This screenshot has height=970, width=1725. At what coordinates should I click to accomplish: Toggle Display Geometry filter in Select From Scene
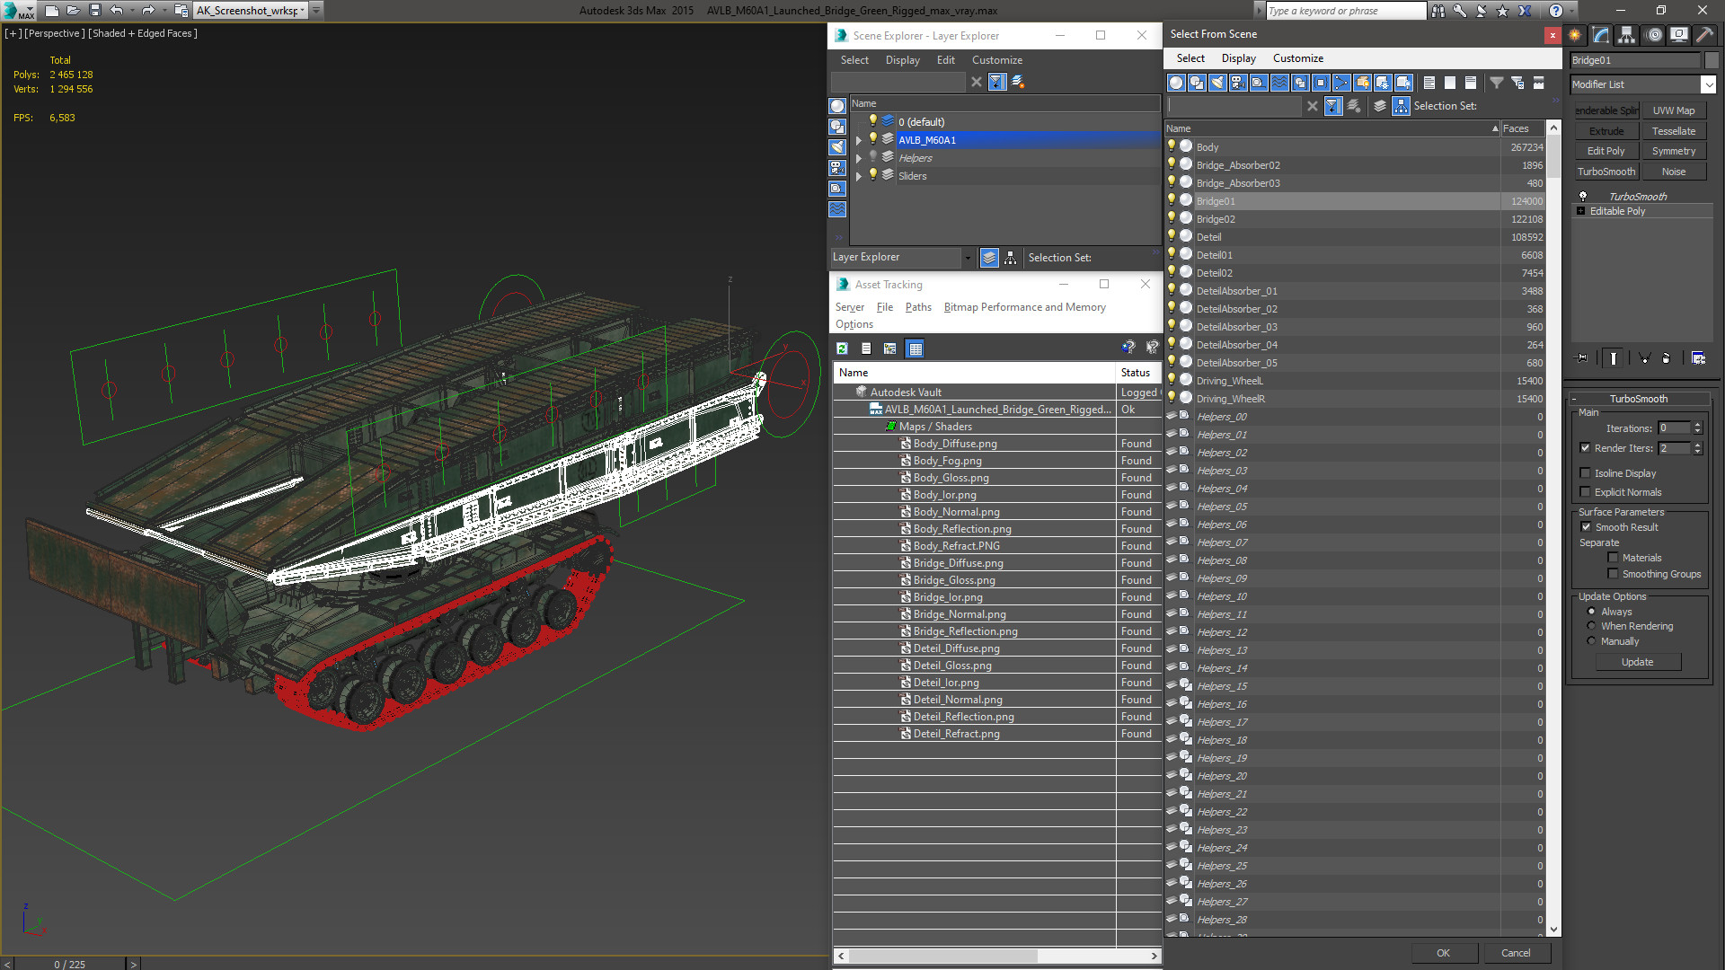point(1175,83)
